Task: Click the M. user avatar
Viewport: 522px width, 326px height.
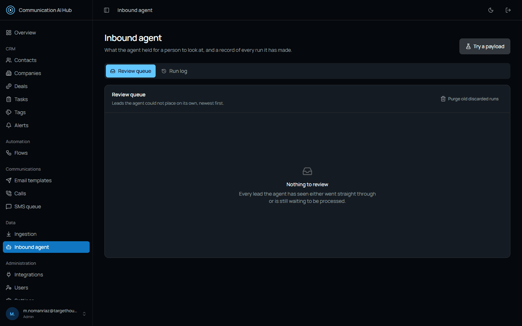Action: point(12,314)
